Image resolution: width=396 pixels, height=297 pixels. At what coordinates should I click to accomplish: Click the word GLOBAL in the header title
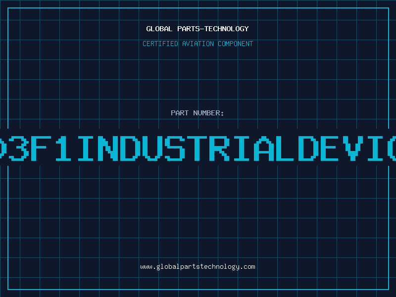(159, 29)
